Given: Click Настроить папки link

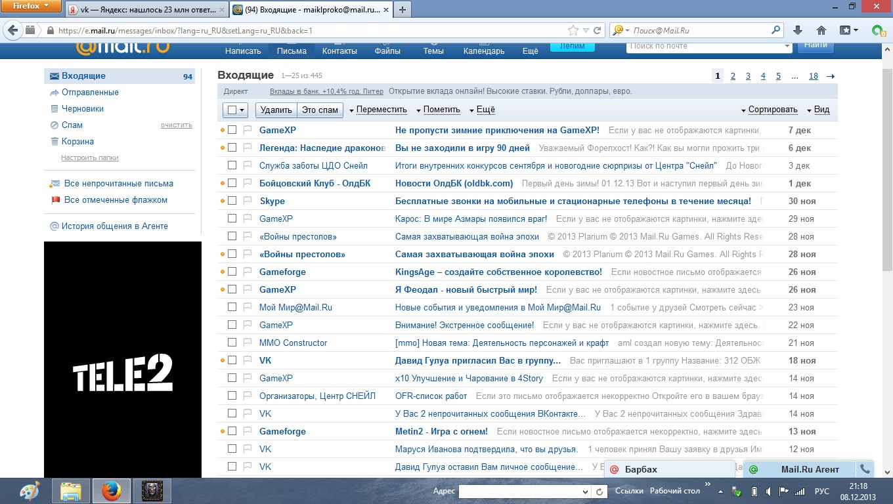Looking at the screenshot, I should [90, 157].
